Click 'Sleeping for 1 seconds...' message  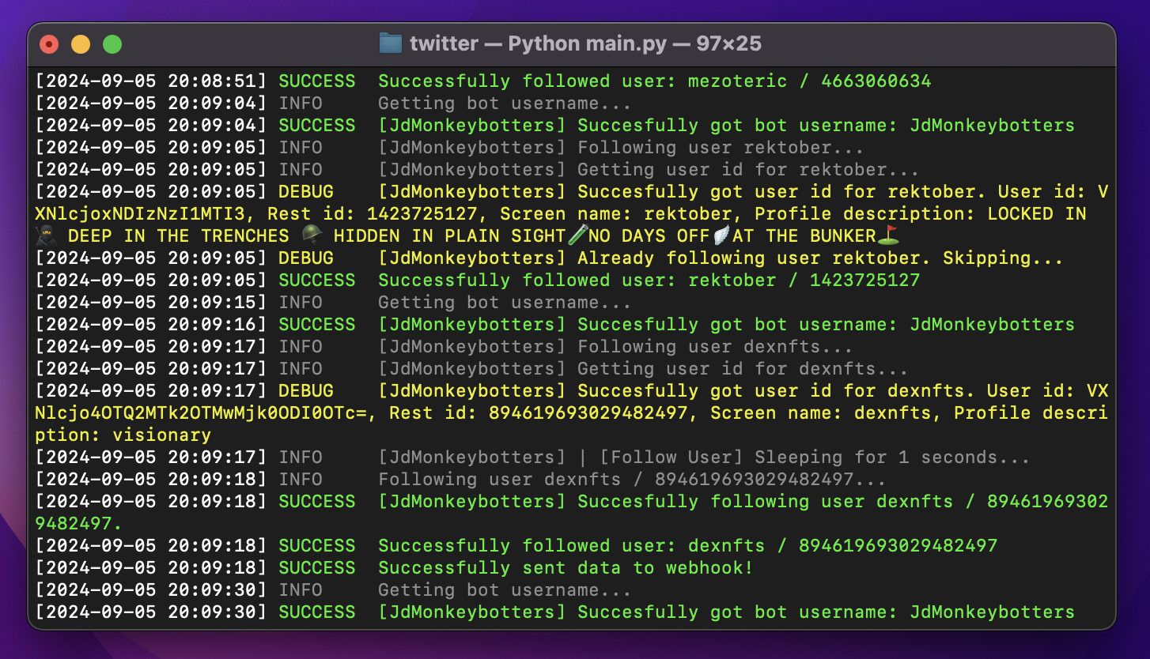point(892,457)
